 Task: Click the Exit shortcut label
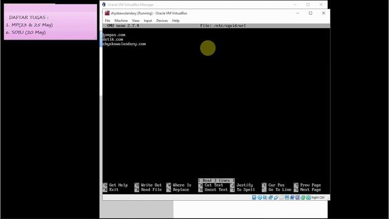114,190
